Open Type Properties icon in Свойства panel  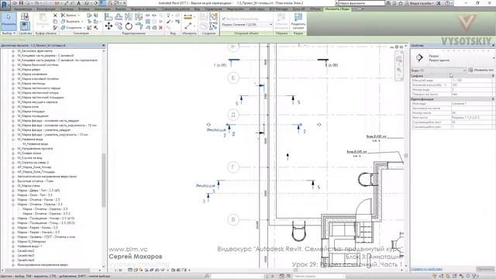pos(25,16)
